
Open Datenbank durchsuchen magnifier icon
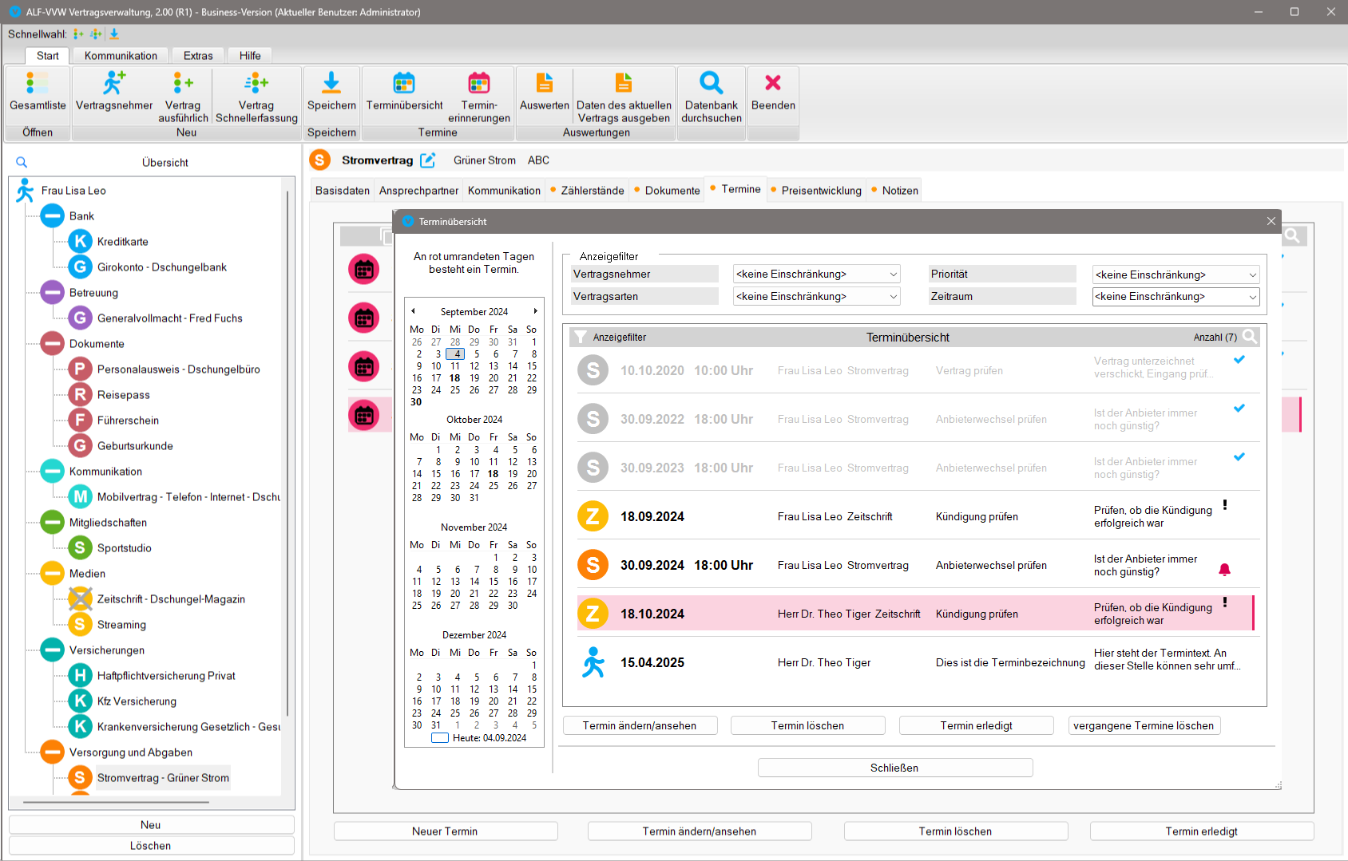click(712, 83)
